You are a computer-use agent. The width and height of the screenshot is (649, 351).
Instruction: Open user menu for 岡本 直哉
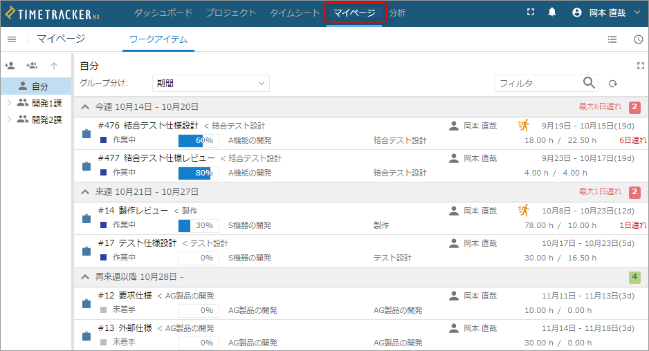[607, 13]
